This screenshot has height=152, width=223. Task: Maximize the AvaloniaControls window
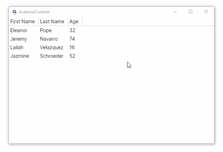tap(191, 12)
